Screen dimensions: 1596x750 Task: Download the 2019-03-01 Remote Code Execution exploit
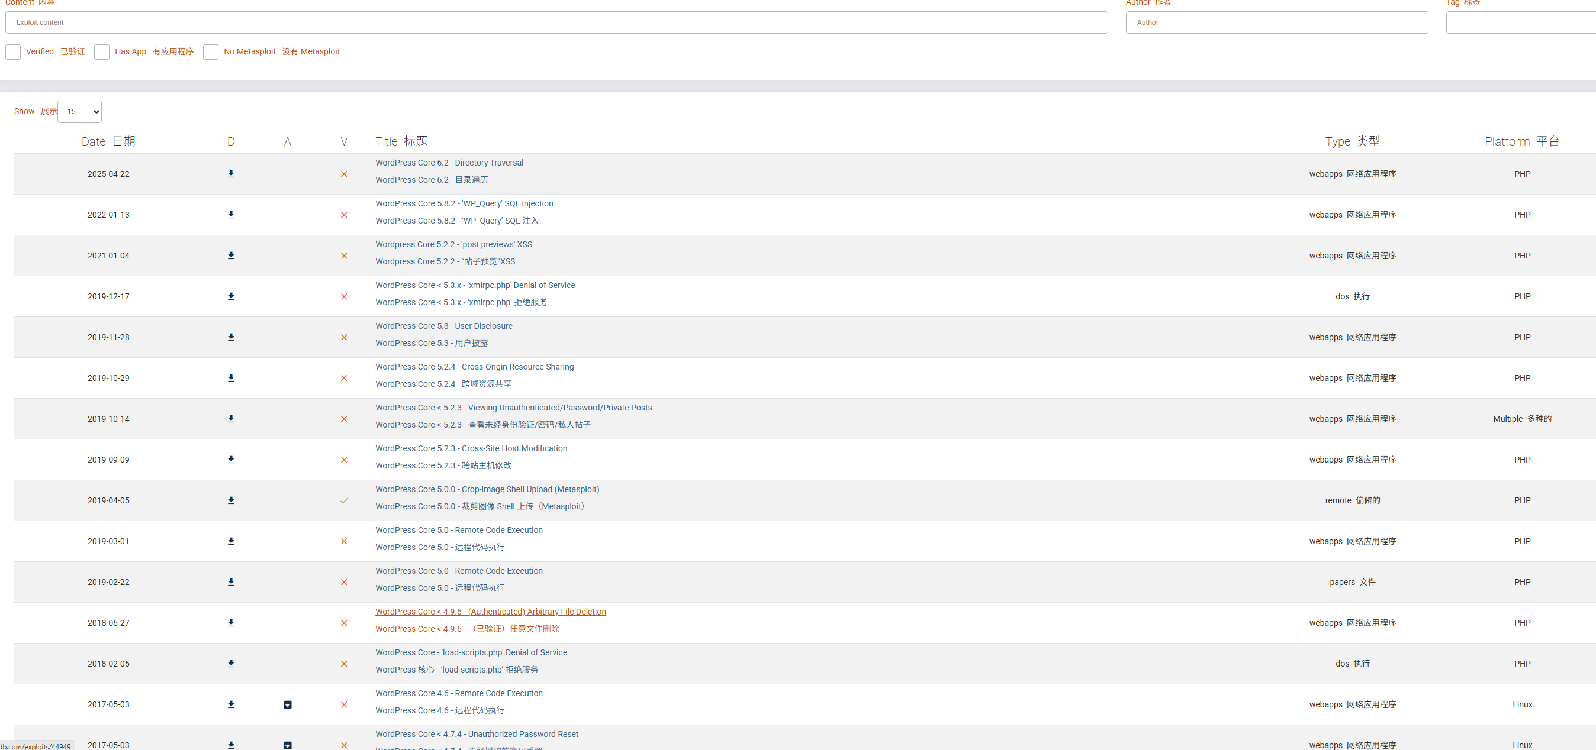coord(230,541)
